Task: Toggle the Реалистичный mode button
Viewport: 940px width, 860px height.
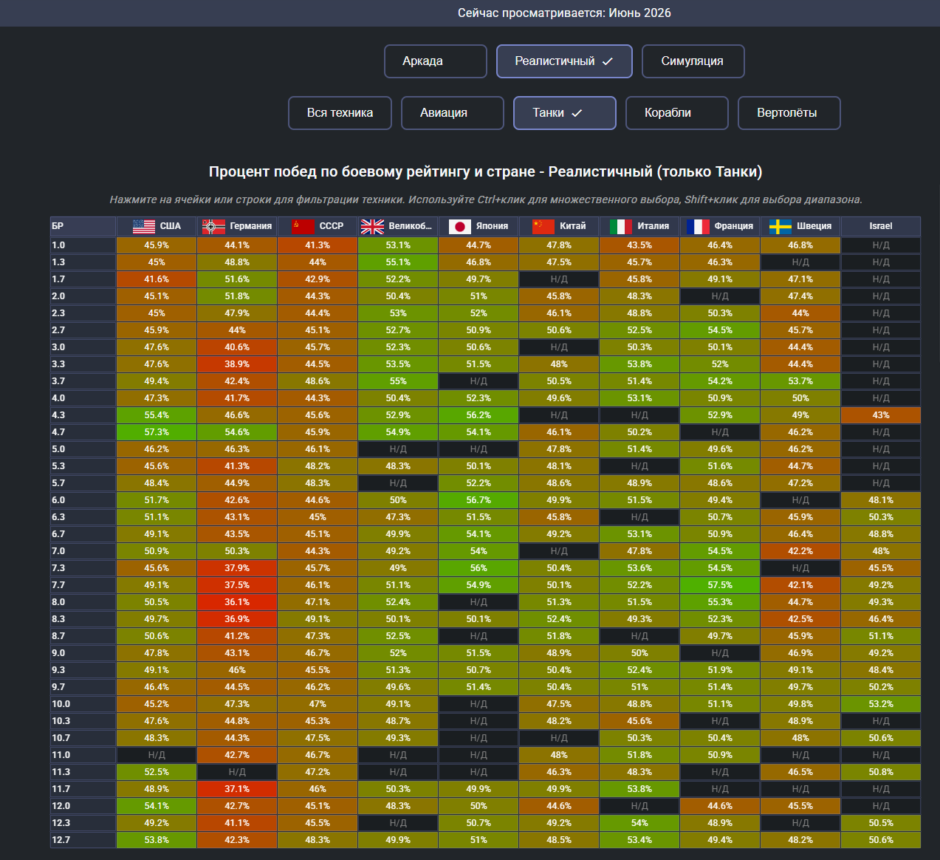Action: [564, 61]
